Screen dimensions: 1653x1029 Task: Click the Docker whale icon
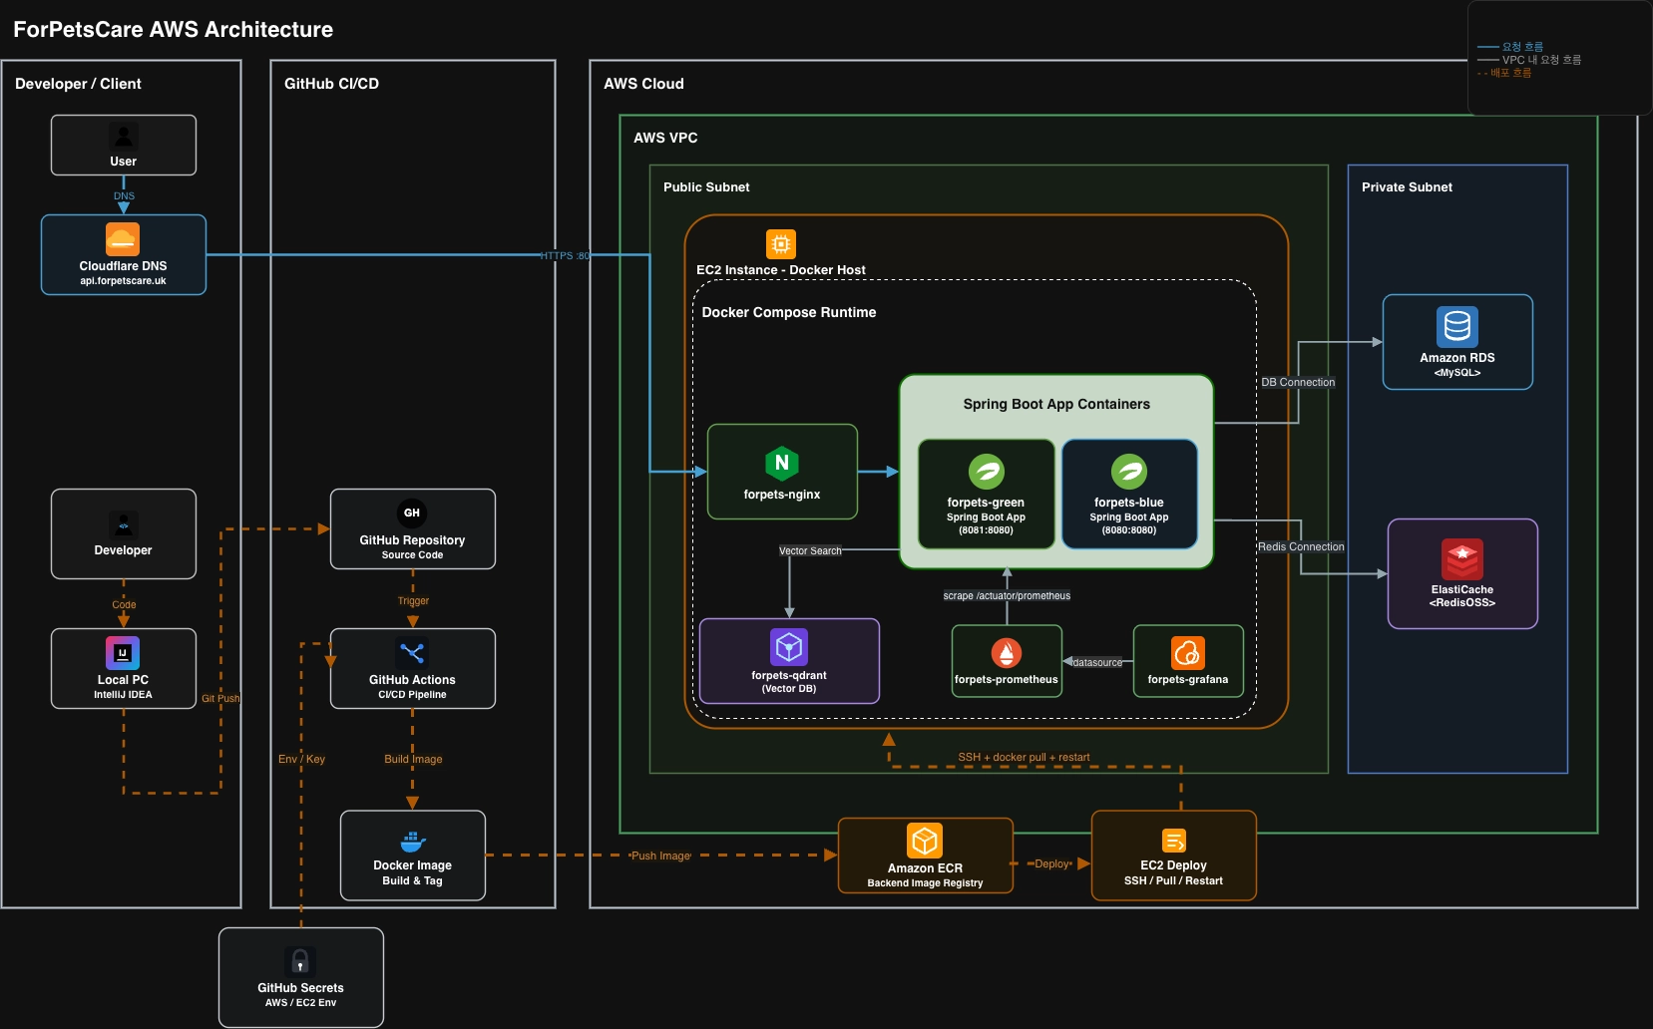pos(413,842)
